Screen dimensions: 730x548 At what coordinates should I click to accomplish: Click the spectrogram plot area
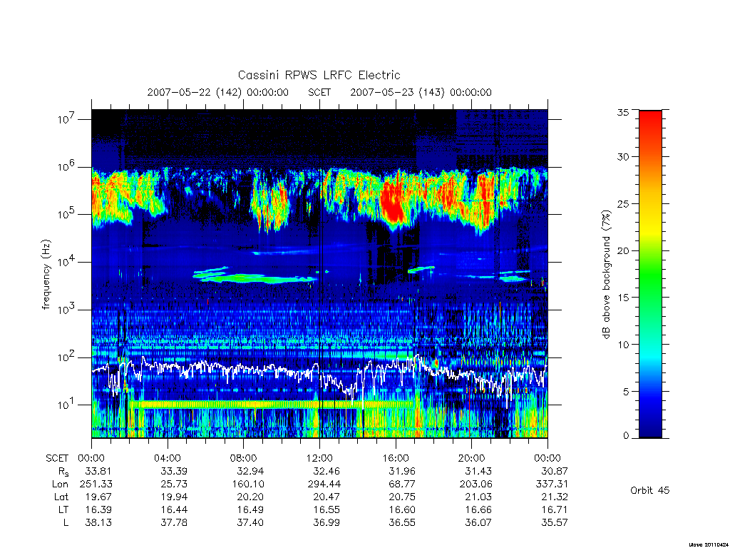(319, 273)
